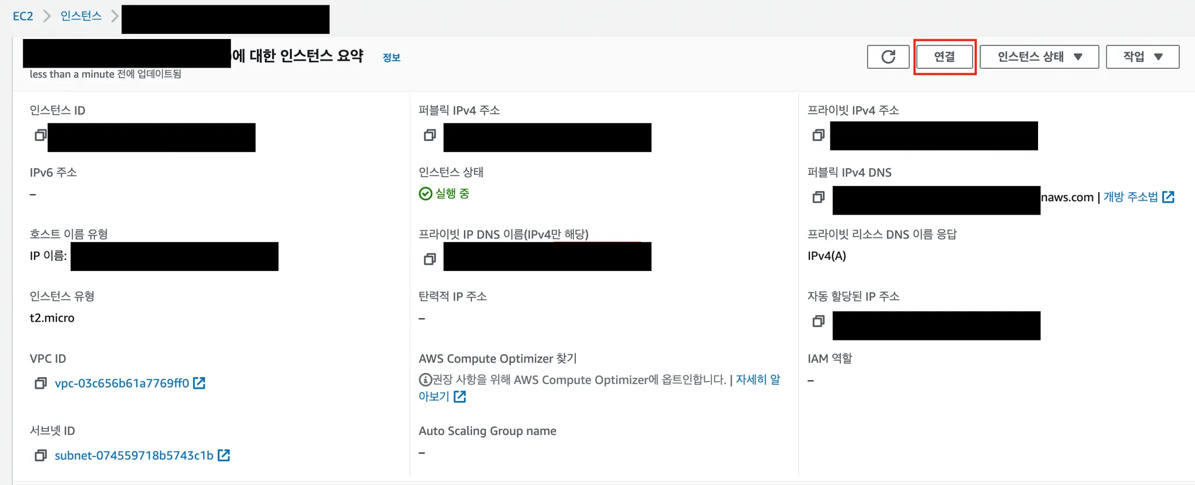Click the refresh icon button
The width and height of the screenshot is (1195, 485).
click(x=888, y=57)
